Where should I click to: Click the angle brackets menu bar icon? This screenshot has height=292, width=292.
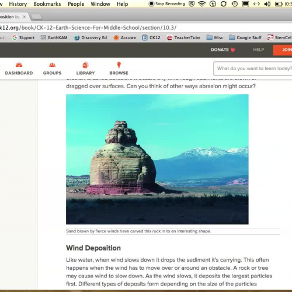tap(256, 4)
